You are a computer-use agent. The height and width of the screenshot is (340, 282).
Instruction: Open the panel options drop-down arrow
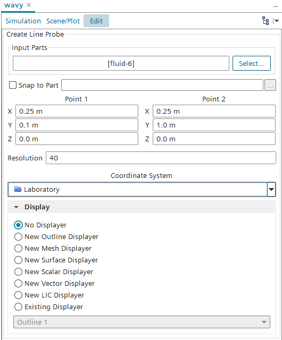[x=276, y=21]
